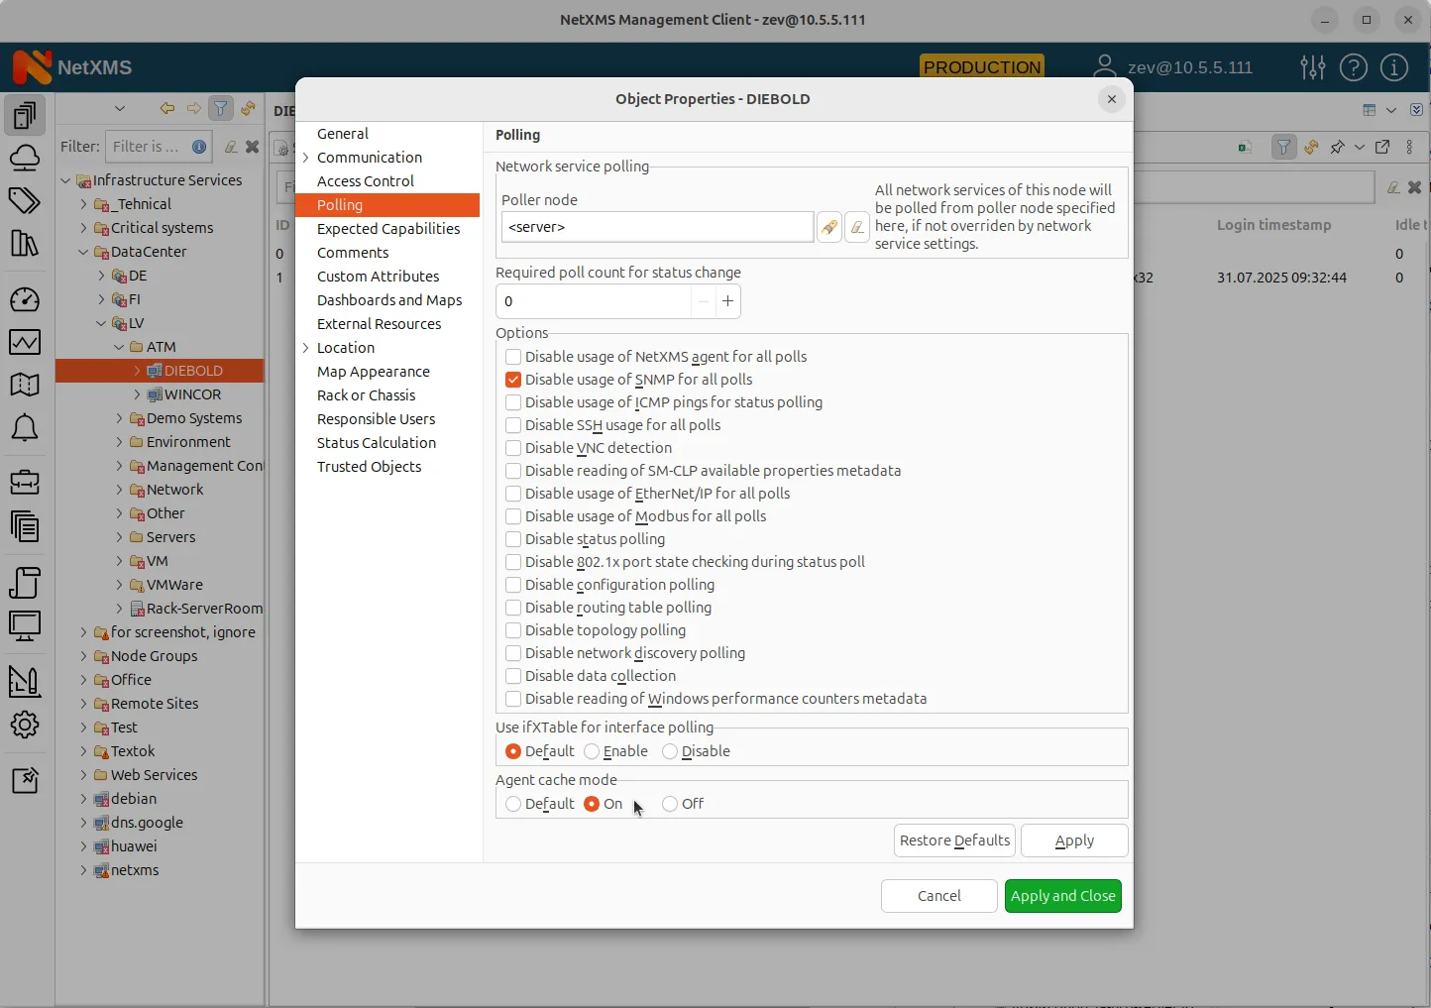The width and height of the screenshot is (1431, 1008).
Task: Click the Apply and Close button
Action: pyautogui.click(x=1062, y=896)
